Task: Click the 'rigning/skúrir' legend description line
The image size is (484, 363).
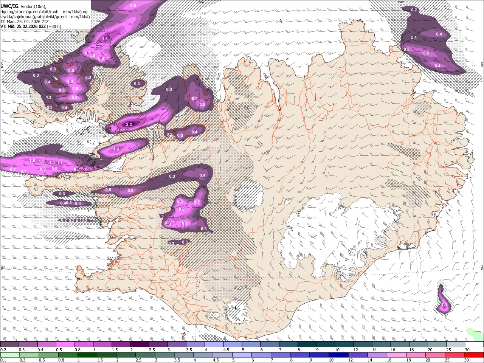Action: pyautogui.click(x=44, y=12)
